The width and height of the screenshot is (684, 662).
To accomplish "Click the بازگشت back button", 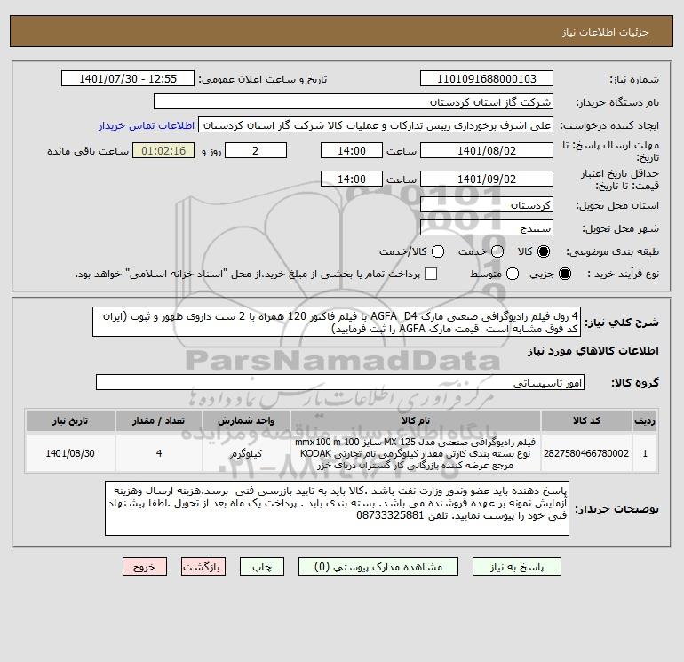I will coord(203,567).
